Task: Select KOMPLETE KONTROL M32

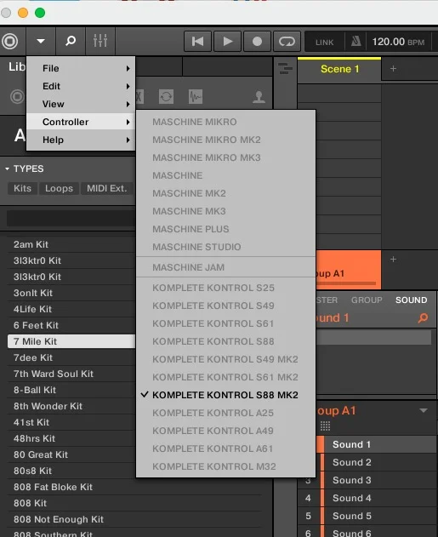Action: tap(226, 466)
